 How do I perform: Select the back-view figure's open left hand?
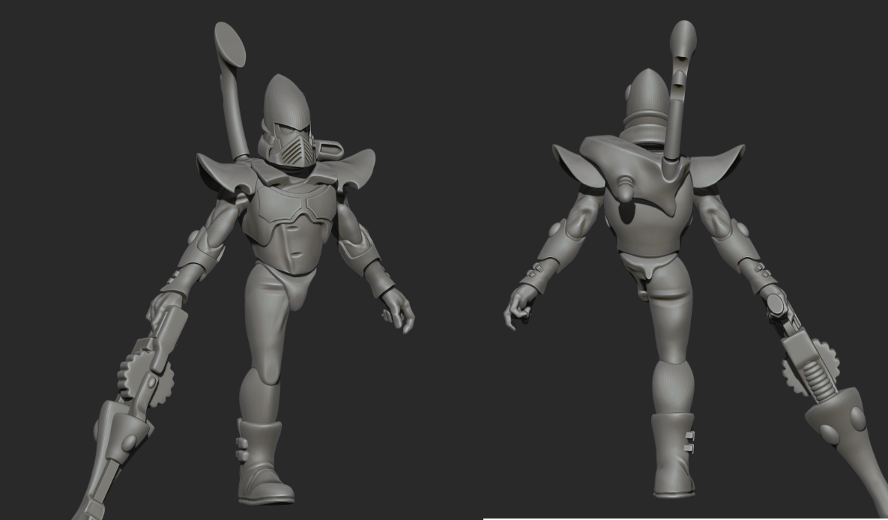tap(519, 307)
